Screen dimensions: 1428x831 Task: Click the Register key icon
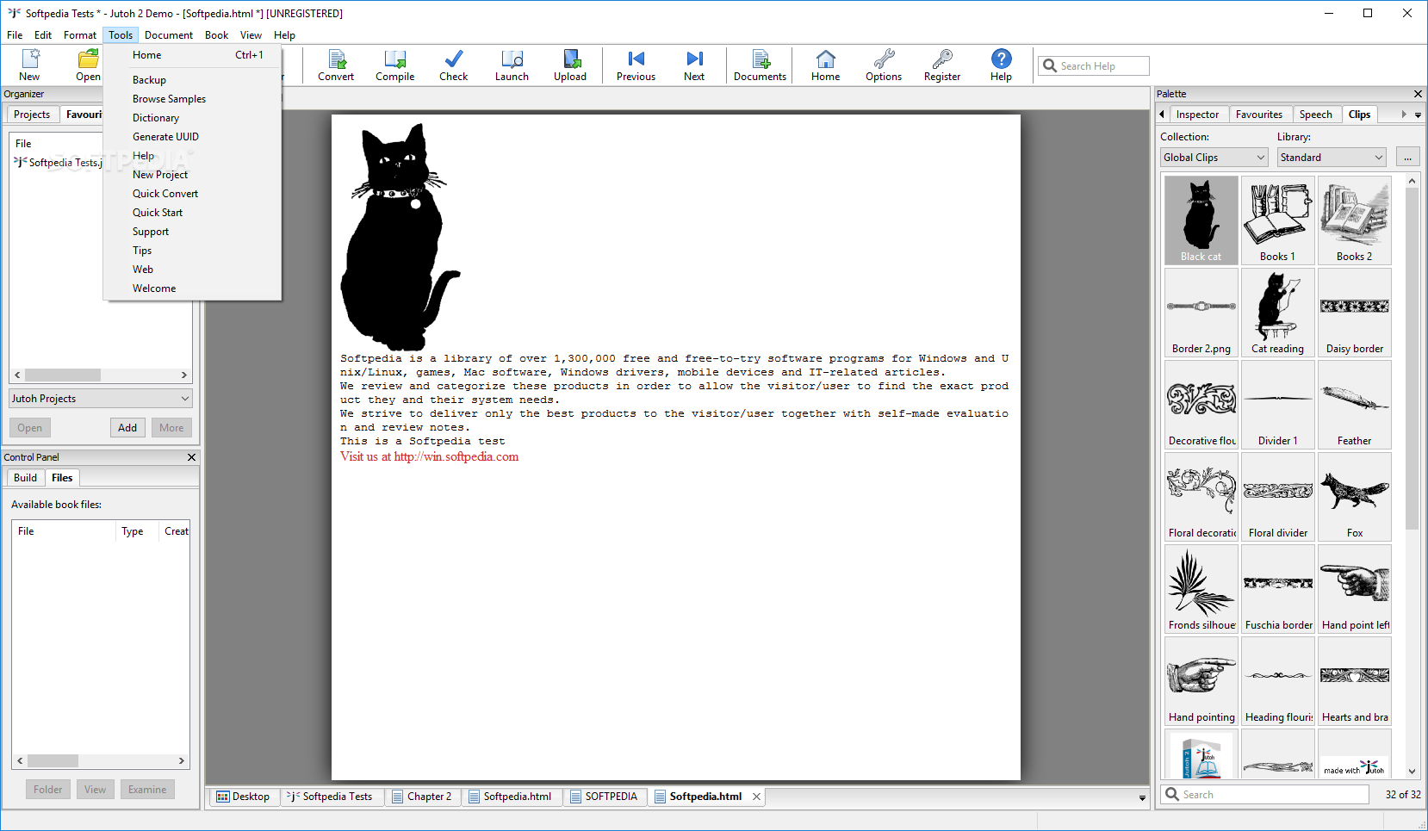942,65
